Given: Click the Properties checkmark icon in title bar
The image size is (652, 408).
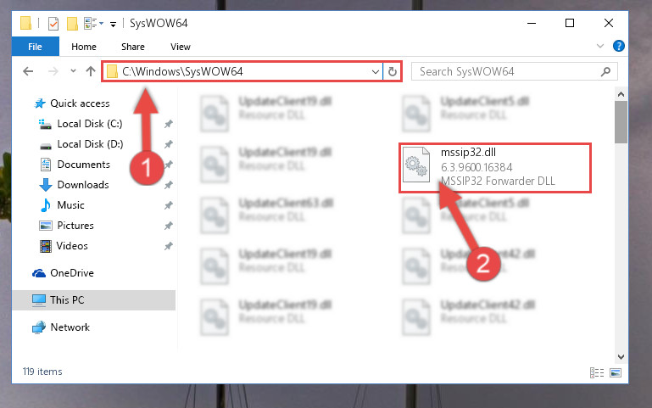Looking at the screenshot, I should pyautogui.click(x=53, y=24).
